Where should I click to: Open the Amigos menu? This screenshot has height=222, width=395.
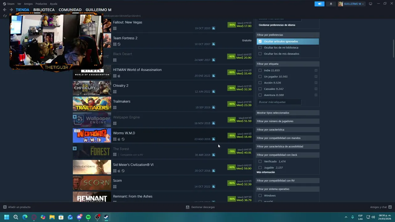click(x=28, y=4)
